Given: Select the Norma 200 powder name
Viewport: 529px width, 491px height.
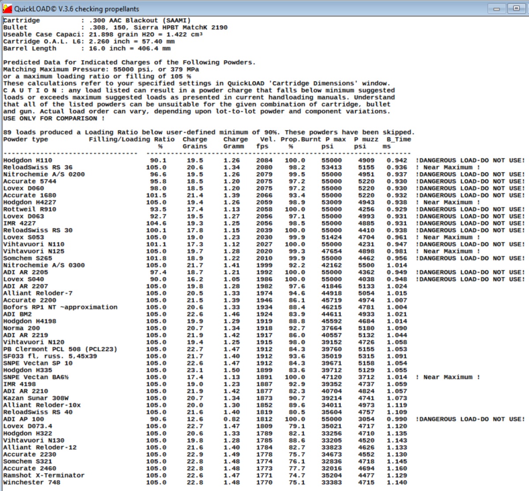Looking at the screenshot, I should (22, 328).
